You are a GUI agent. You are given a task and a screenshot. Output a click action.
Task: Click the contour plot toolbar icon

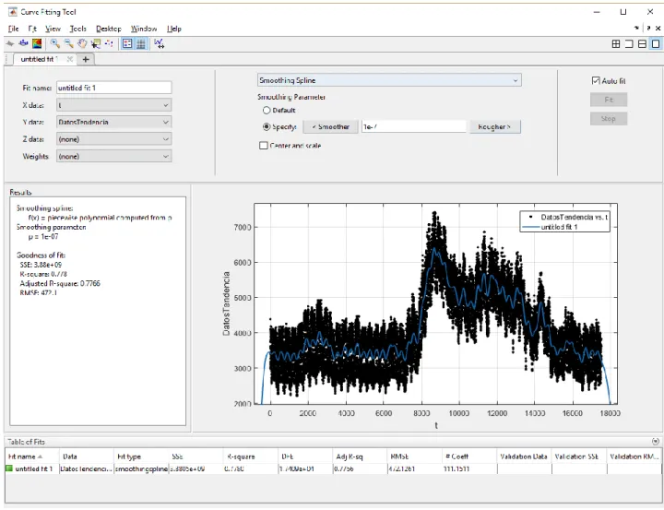point(37,43)
